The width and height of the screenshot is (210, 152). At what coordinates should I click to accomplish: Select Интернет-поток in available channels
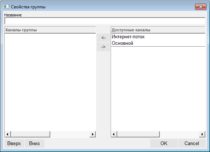tap(158, 37)
